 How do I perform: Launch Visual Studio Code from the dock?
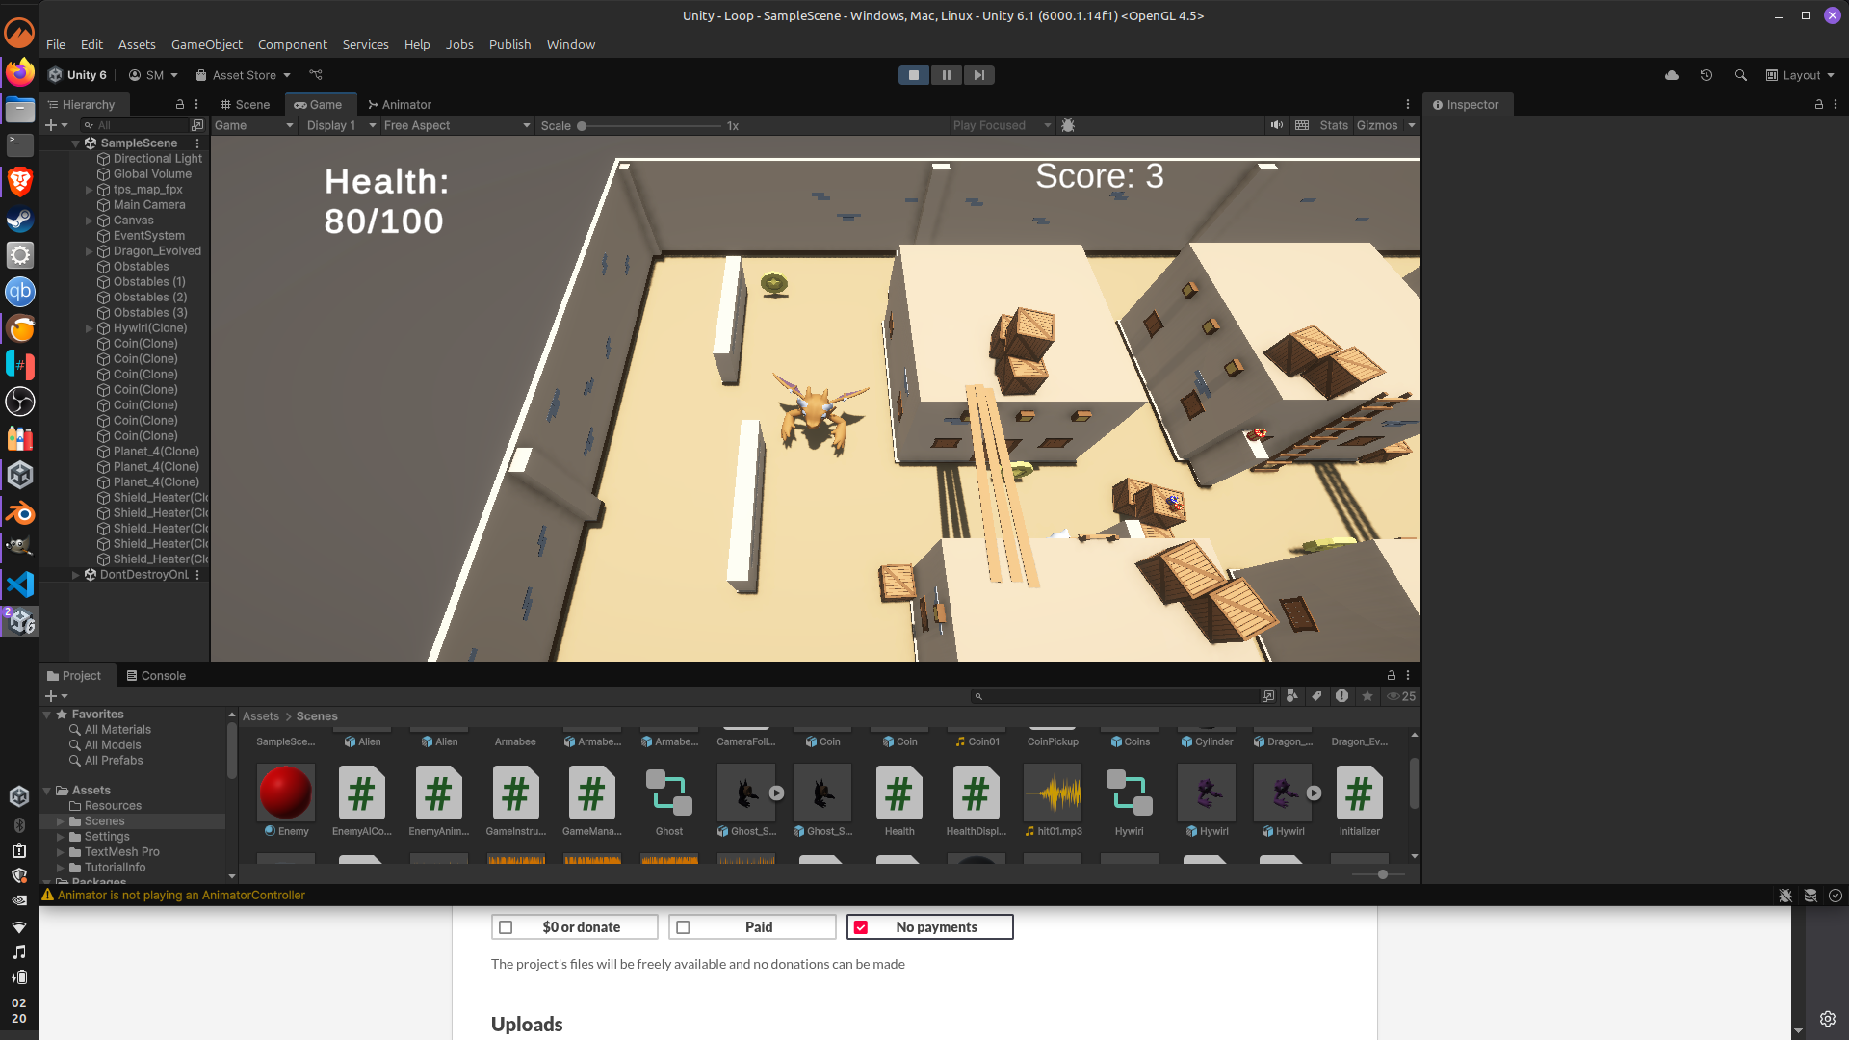(x=19, y=585)
